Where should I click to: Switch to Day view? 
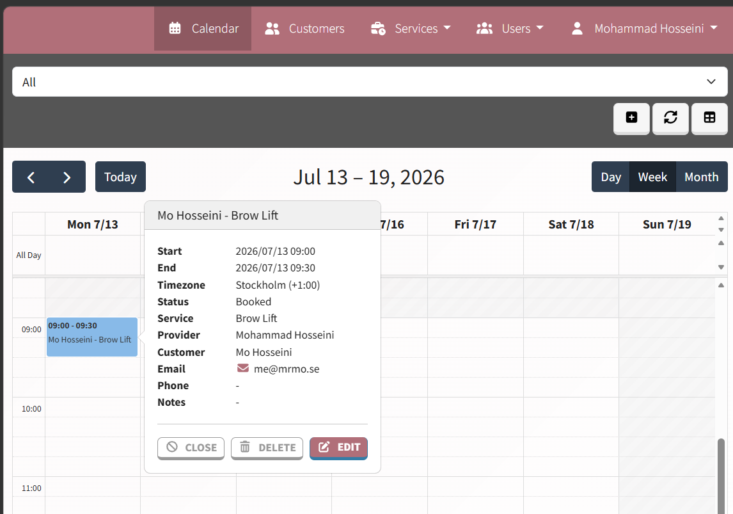coord(611,177)
